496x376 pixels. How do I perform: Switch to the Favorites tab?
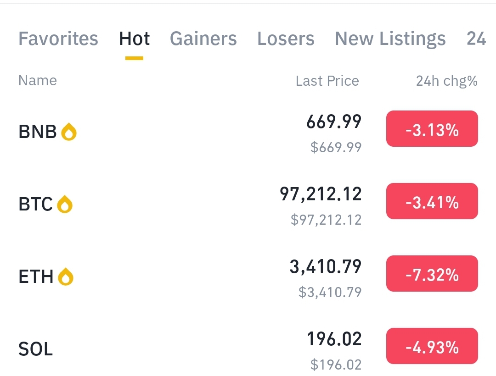tap(58, 39)
